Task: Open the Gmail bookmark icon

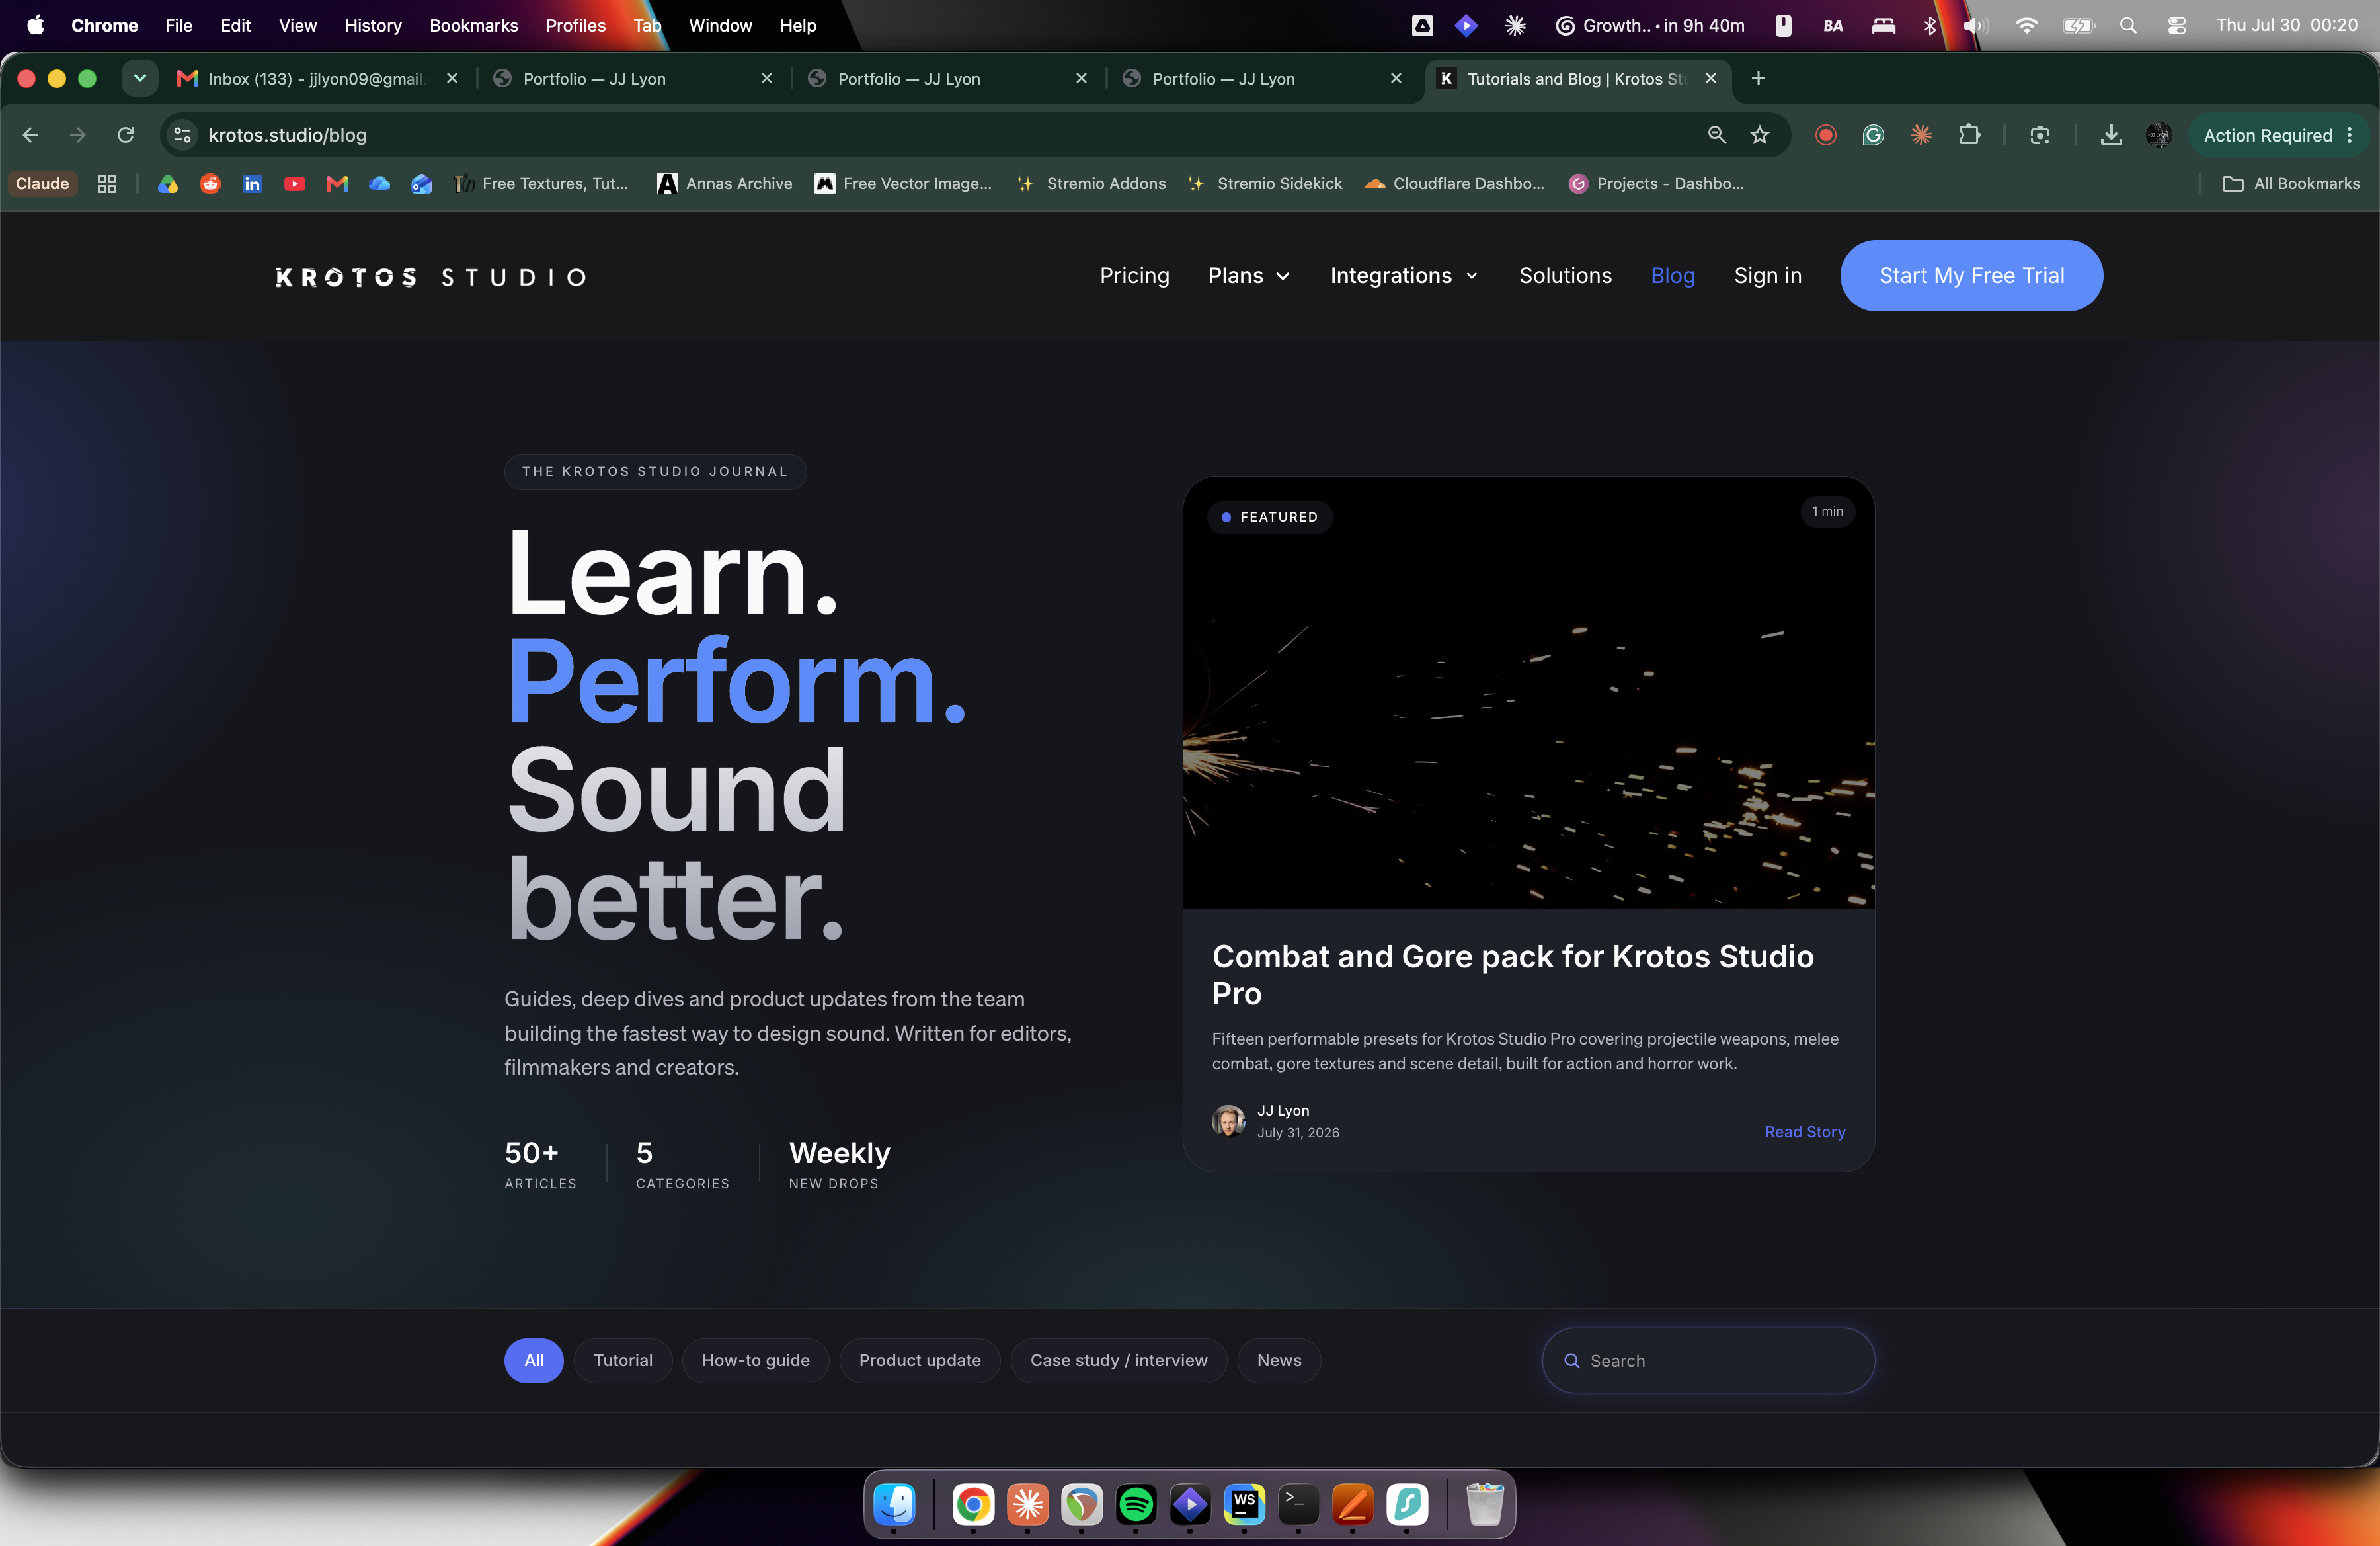Action: tap(337, 184)
